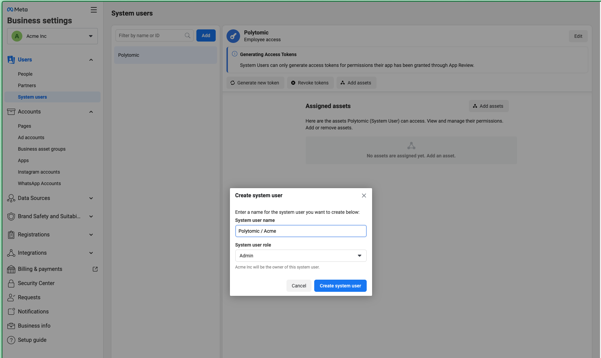The height and width of the screenshot is (358, 601).
Task: Open Notifications in sidebar
Action: (x=34, y=312)
